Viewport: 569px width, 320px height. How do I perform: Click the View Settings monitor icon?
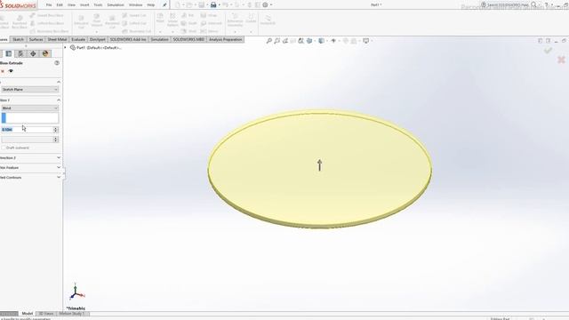(x=365, y=41)
